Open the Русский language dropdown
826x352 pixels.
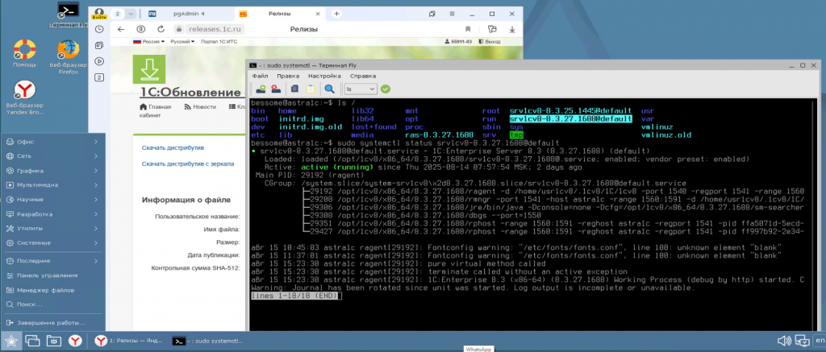(x=182, y=41)
